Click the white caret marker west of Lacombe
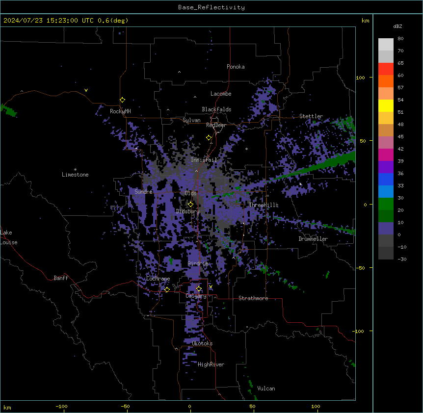Screen dimensions: 423x413 [x=195, y=97]
